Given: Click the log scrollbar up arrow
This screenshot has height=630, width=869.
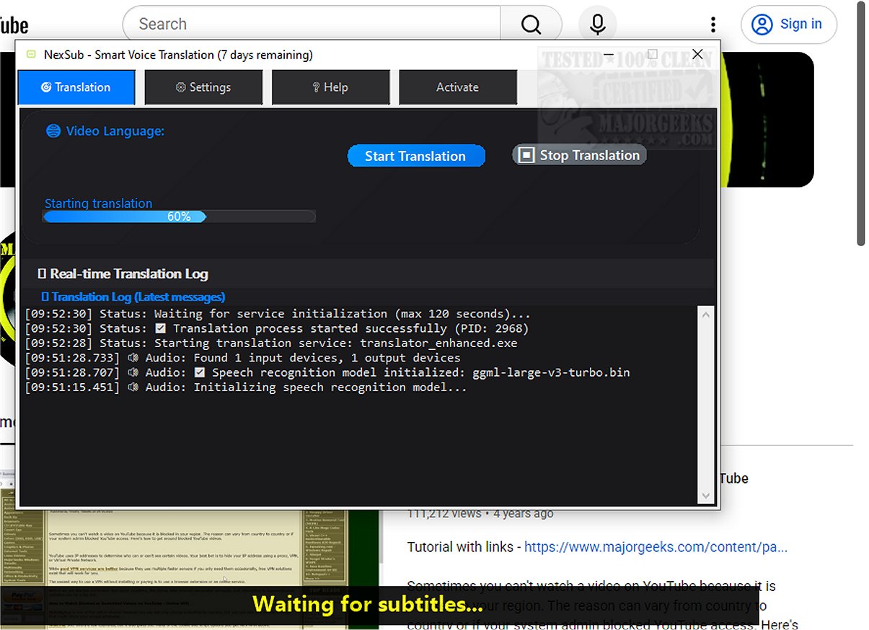Looking at the screenshot, I should coord(706,315).
